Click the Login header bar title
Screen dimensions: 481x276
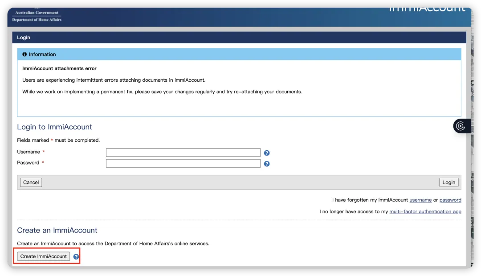pos(24,37)
